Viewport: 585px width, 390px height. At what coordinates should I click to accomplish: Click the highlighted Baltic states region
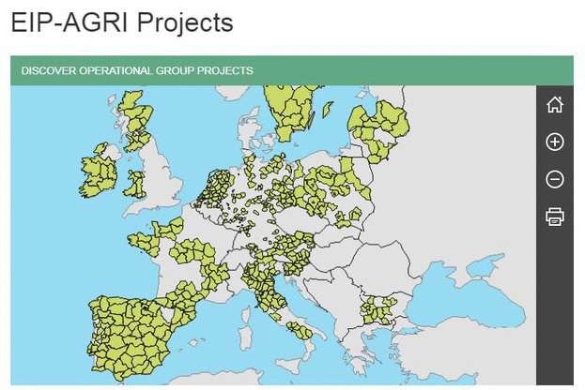378,130
